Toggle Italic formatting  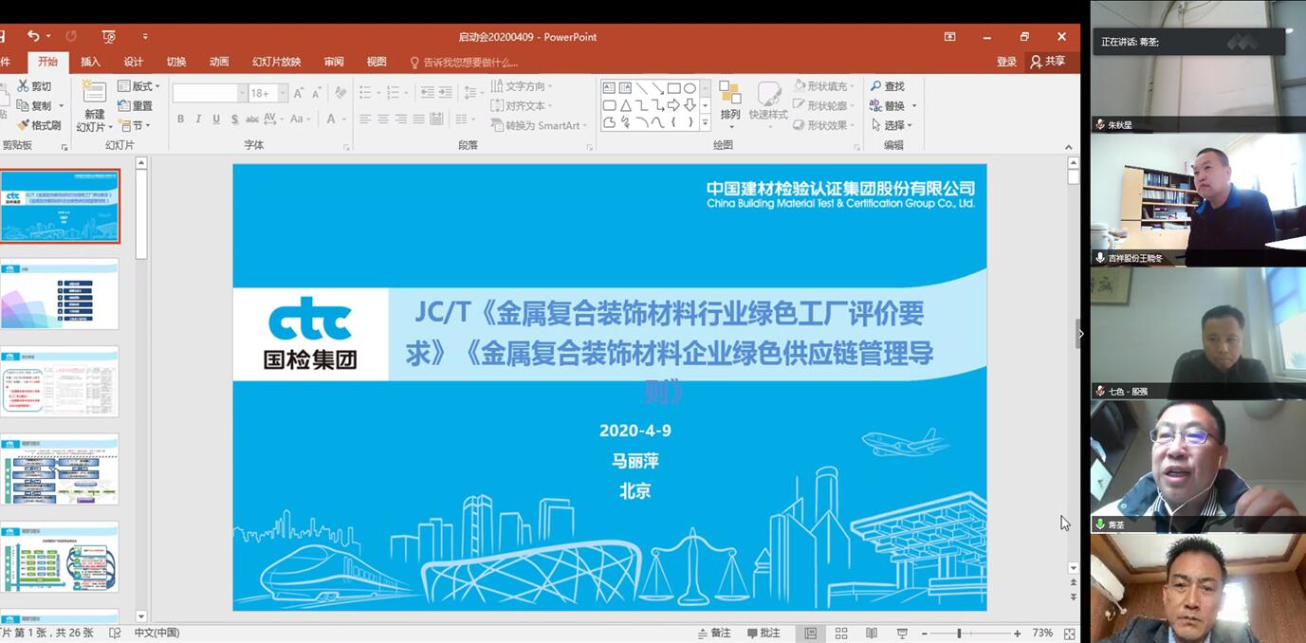(x=198, y=119)
